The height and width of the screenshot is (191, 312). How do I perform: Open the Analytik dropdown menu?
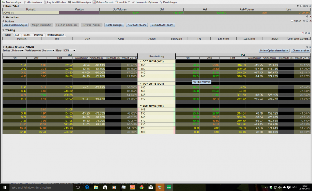(123, 2)
